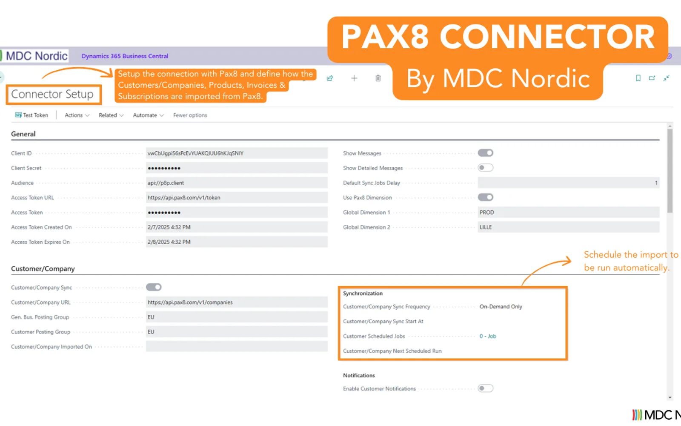Open the Actions dropdown menu

(77, 115)
